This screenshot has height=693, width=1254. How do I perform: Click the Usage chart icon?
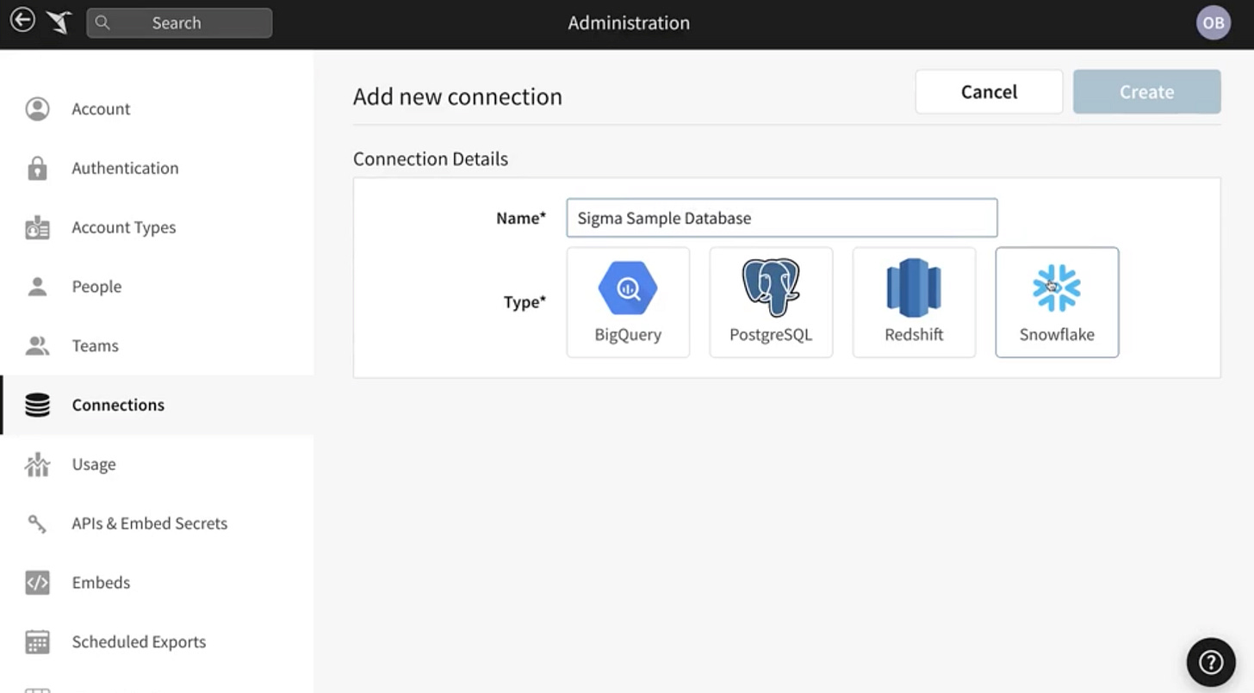37,464
